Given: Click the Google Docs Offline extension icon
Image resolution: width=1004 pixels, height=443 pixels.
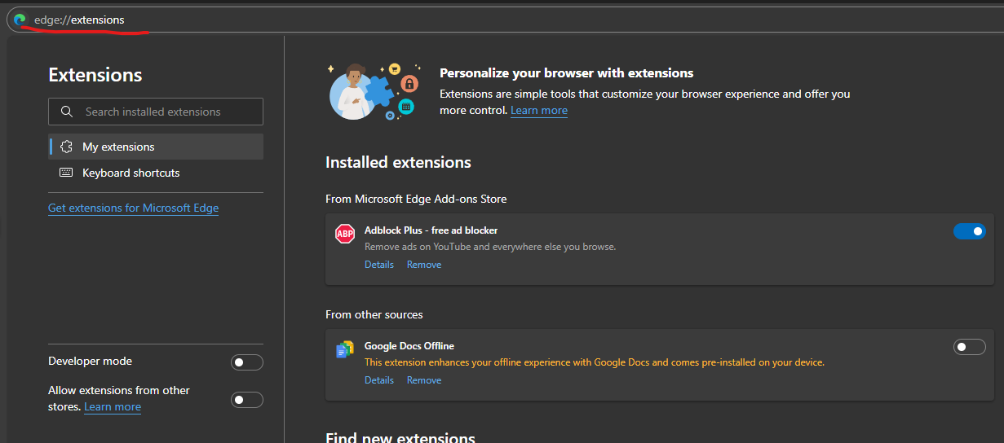Looking at the screenshot, I should pos(345,349).
